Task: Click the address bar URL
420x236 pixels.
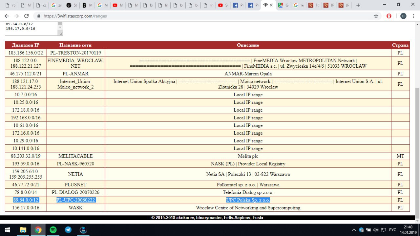Action: [x=75, y=16]
